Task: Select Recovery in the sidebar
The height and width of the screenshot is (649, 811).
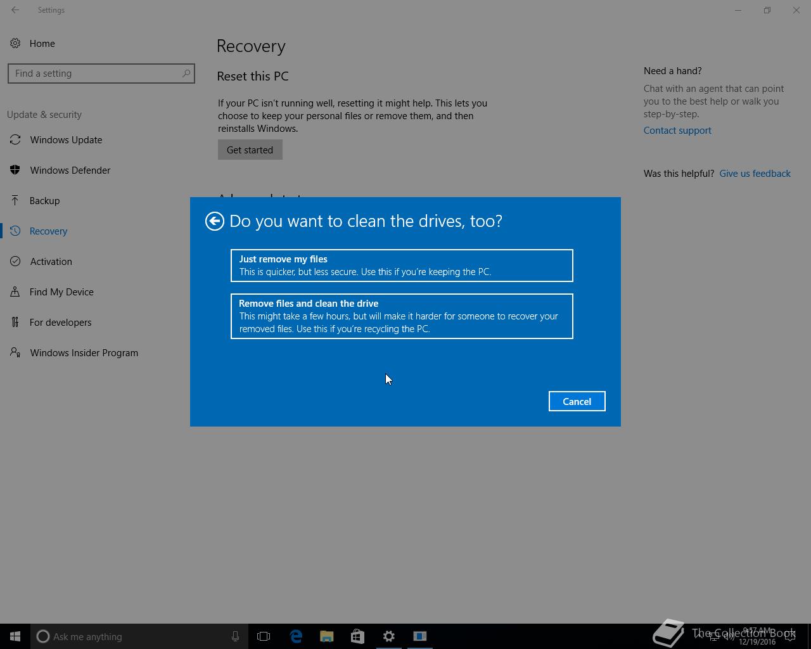Action: click(x=48, y=231)
